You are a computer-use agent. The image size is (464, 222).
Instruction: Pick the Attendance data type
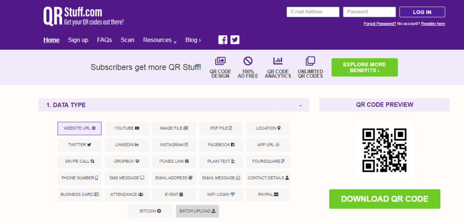tap(127, 194)
